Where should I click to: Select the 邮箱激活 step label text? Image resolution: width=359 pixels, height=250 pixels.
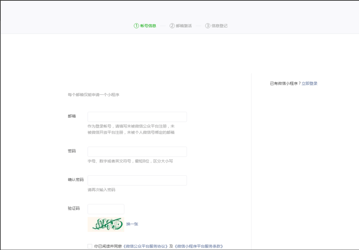tap(184, 25)
